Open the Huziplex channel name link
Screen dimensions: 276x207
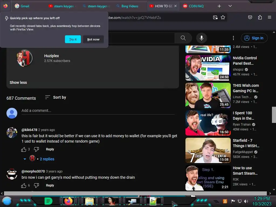(51, 56)
